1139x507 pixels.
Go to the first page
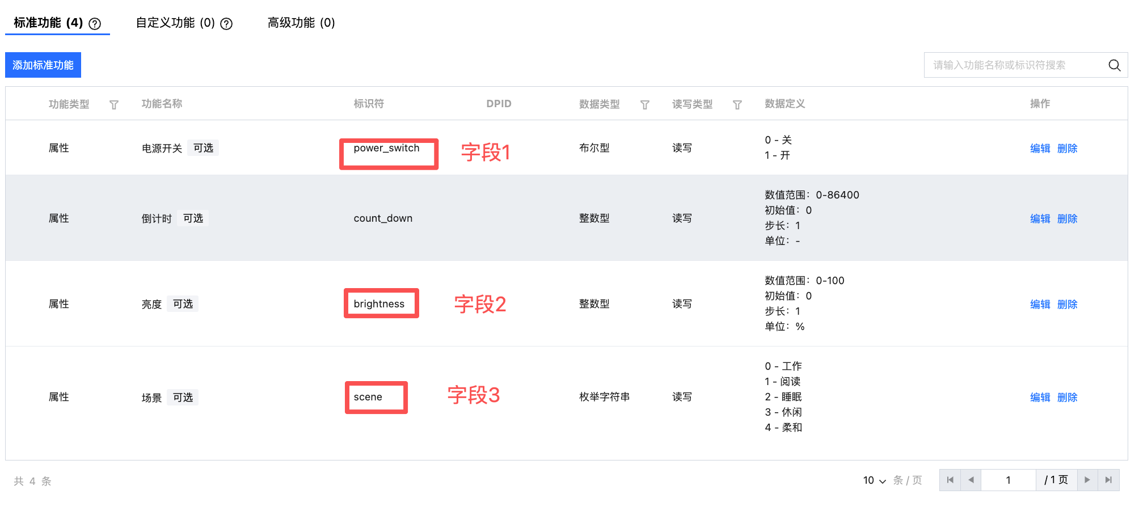click(x=950, y=480)
